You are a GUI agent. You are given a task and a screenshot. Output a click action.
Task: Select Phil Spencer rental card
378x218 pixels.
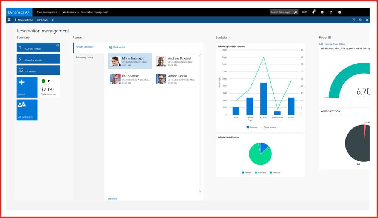(x=130, y=79)
